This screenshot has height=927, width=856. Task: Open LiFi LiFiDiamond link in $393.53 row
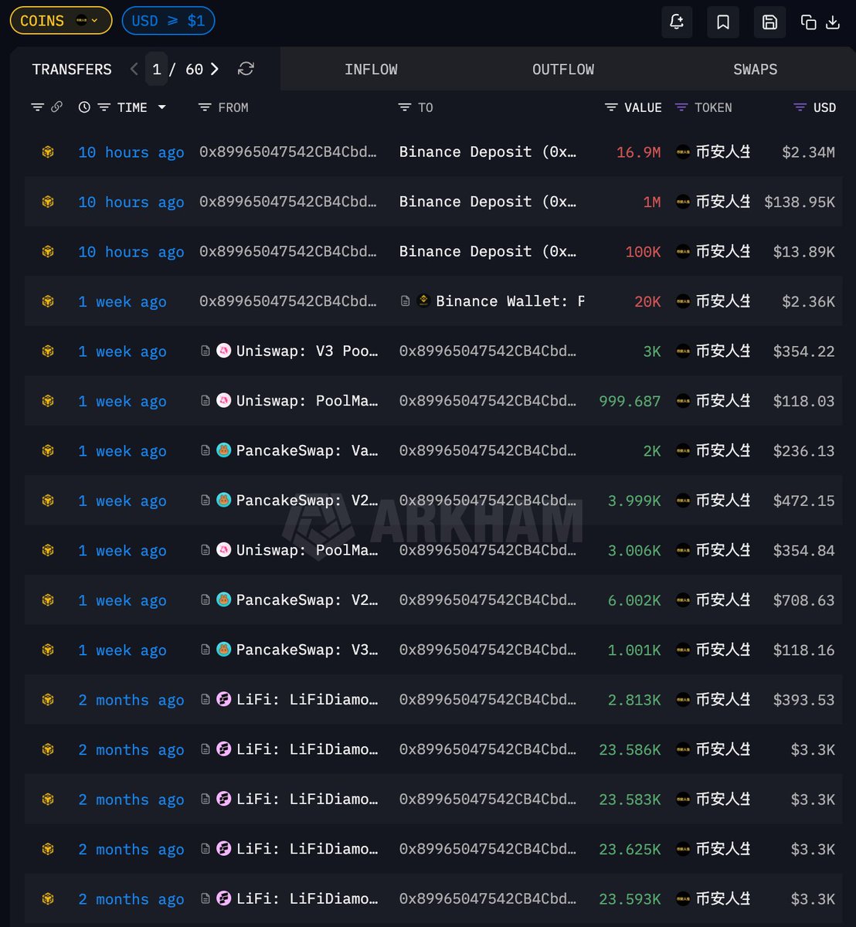click(x=307, y=699)
